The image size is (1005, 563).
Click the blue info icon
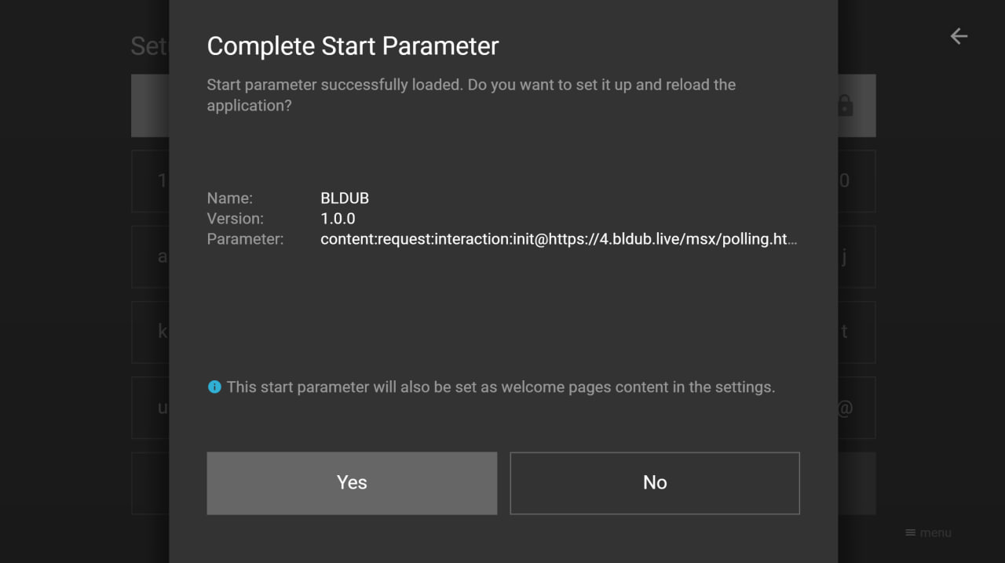point(214,387)
